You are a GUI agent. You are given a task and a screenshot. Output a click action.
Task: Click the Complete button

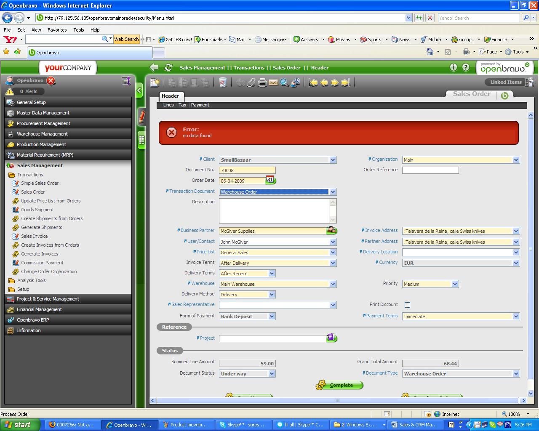(x=340, y=385)
